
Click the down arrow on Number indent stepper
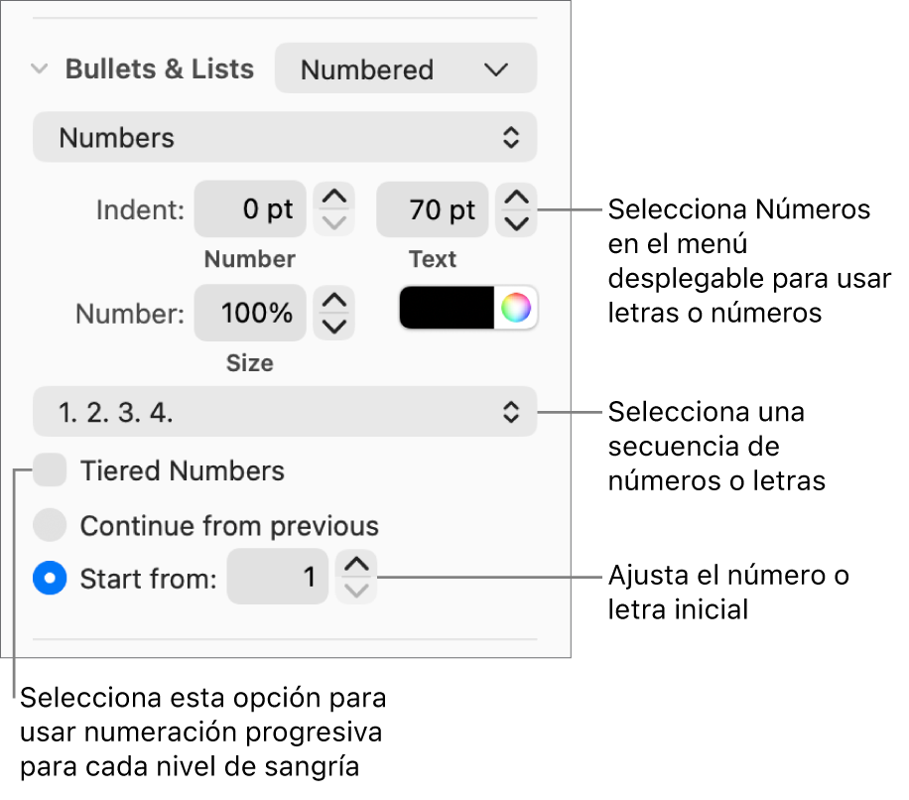point(334,224)
